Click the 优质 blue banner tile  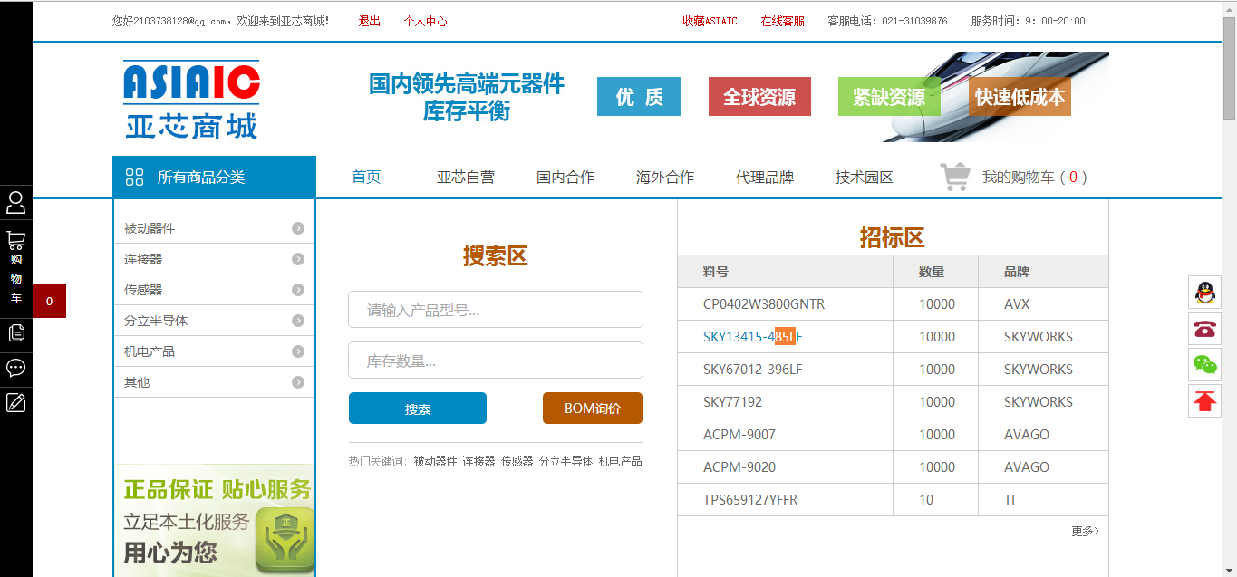pyautogui.click(x=639, y=97)
